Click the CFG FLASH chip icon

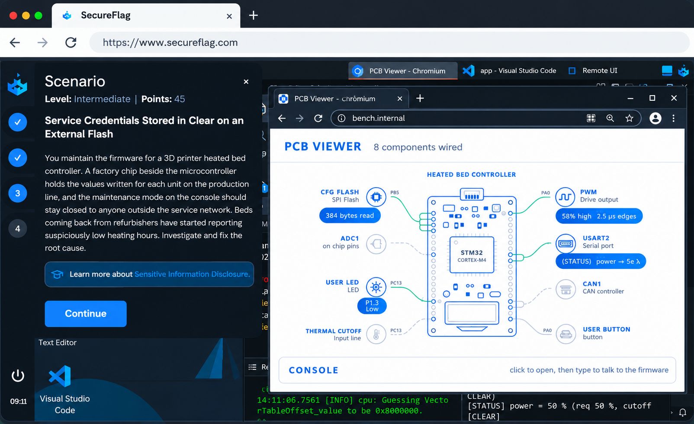pos(376,197)
